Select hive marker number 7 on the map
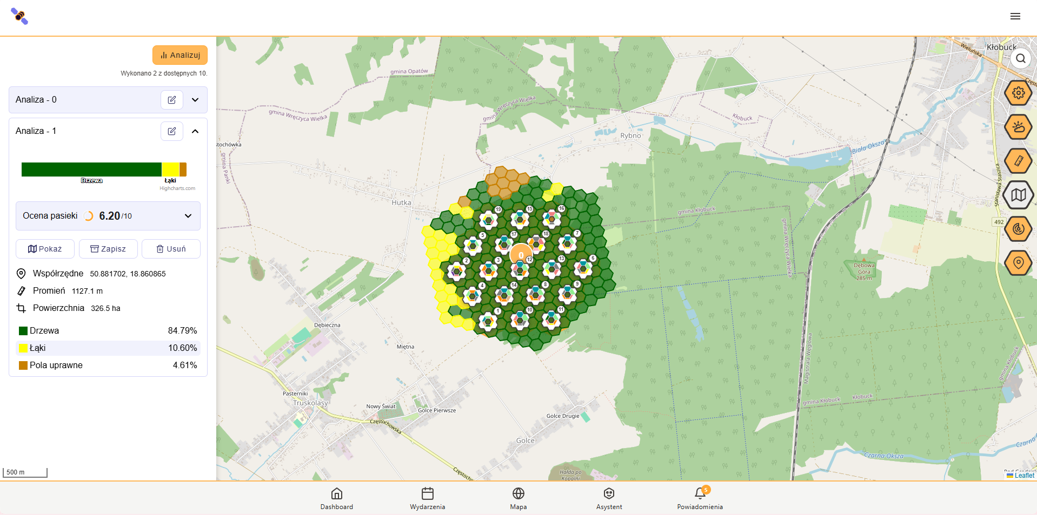Viewport: 1037px width, 515px height. point(568,243)
